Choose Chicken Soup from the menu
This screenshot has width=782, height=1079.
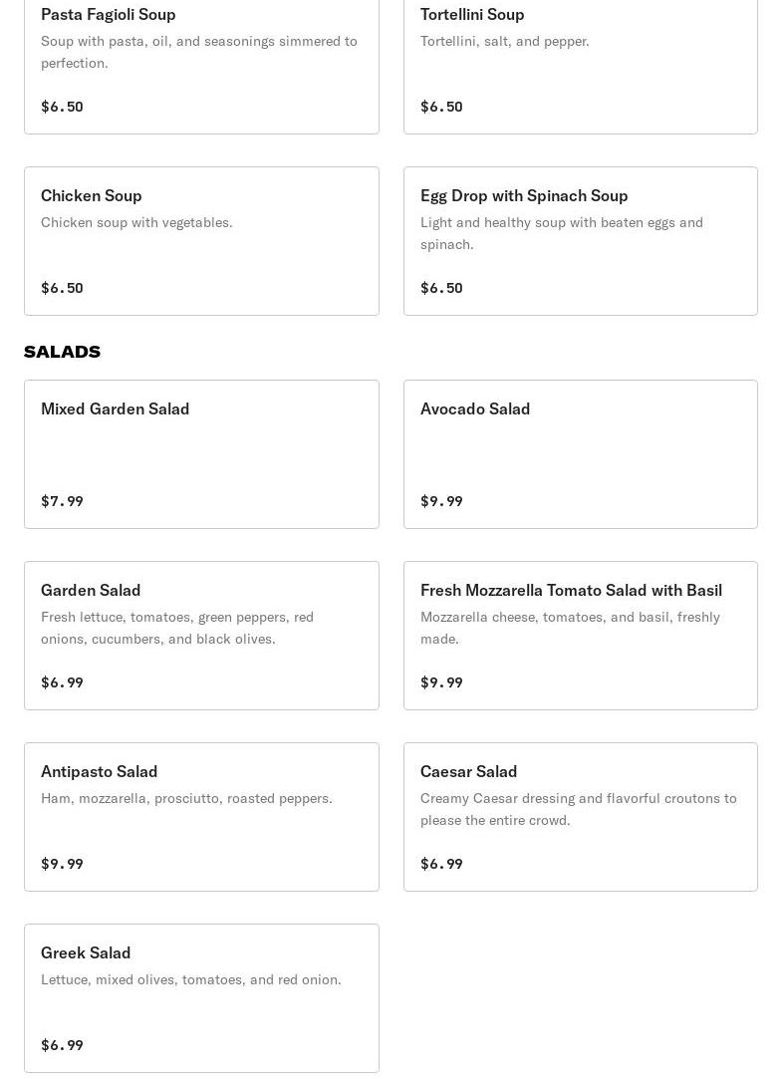(201, 241)
